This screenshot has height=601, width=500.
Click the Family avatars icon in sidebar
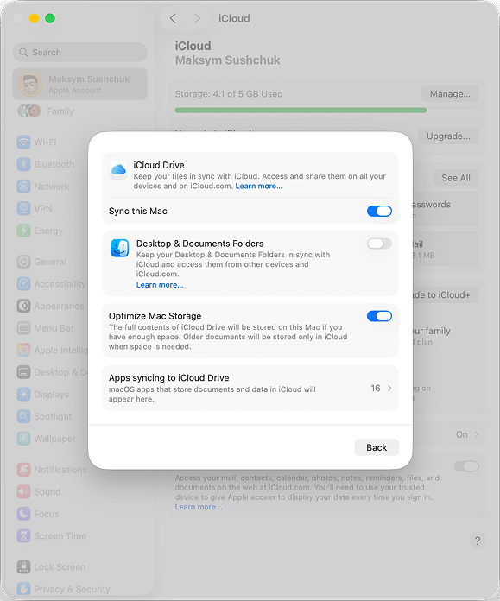coord(29,111)
